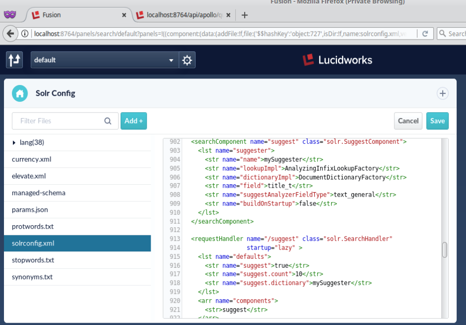
Task: Open currency.xml file
Action: click(77, 159)
